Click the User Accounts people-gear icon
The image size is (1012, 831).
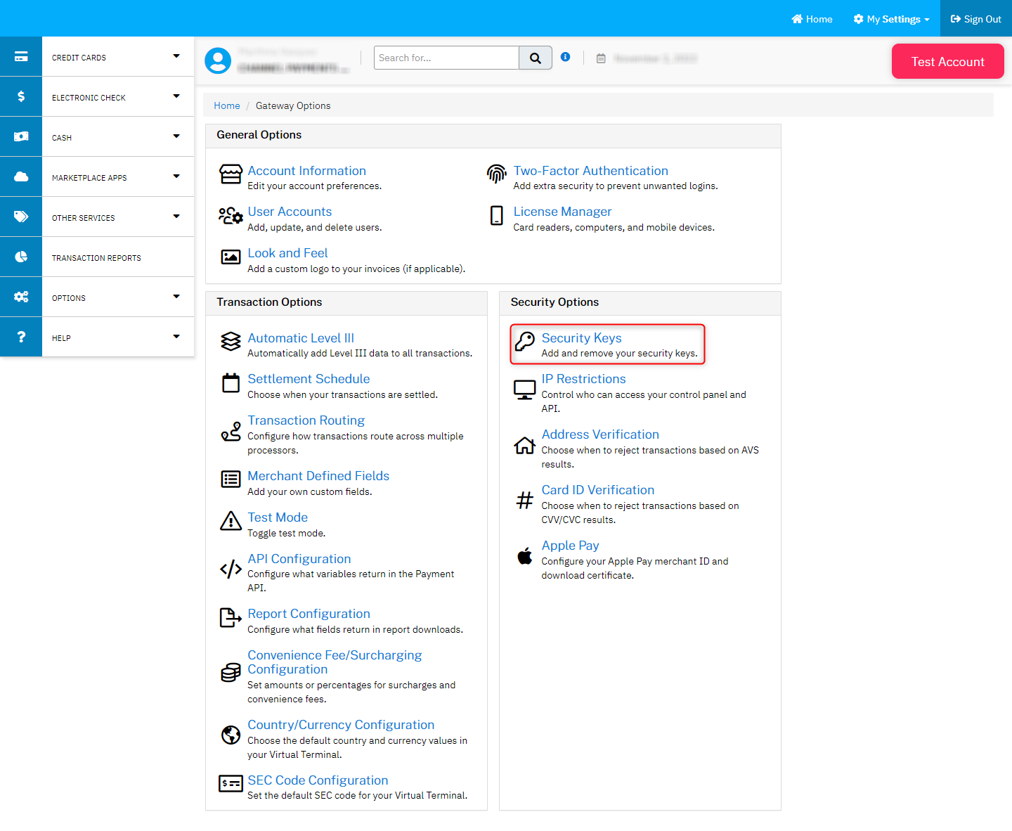231,215
